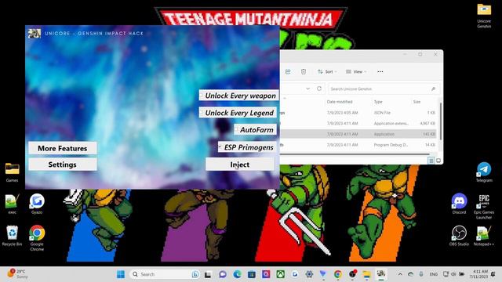Image resolution: width=502 pixels, height=282 pixels.
Task: Click the Search Unicore Genshin field
Action: click(384, 89)
